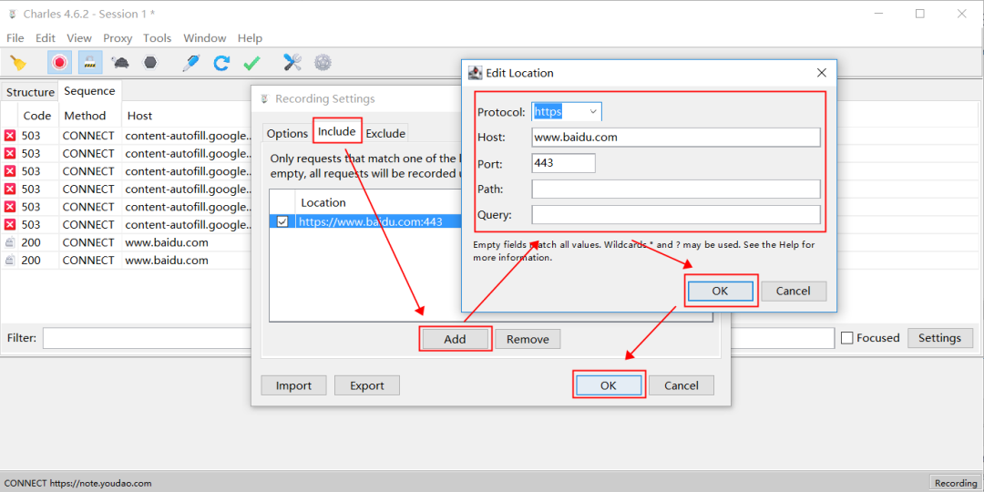Viewport: 984px width, 492px height.
Task: Click the Query input field
Action: (x=676, y=215)
